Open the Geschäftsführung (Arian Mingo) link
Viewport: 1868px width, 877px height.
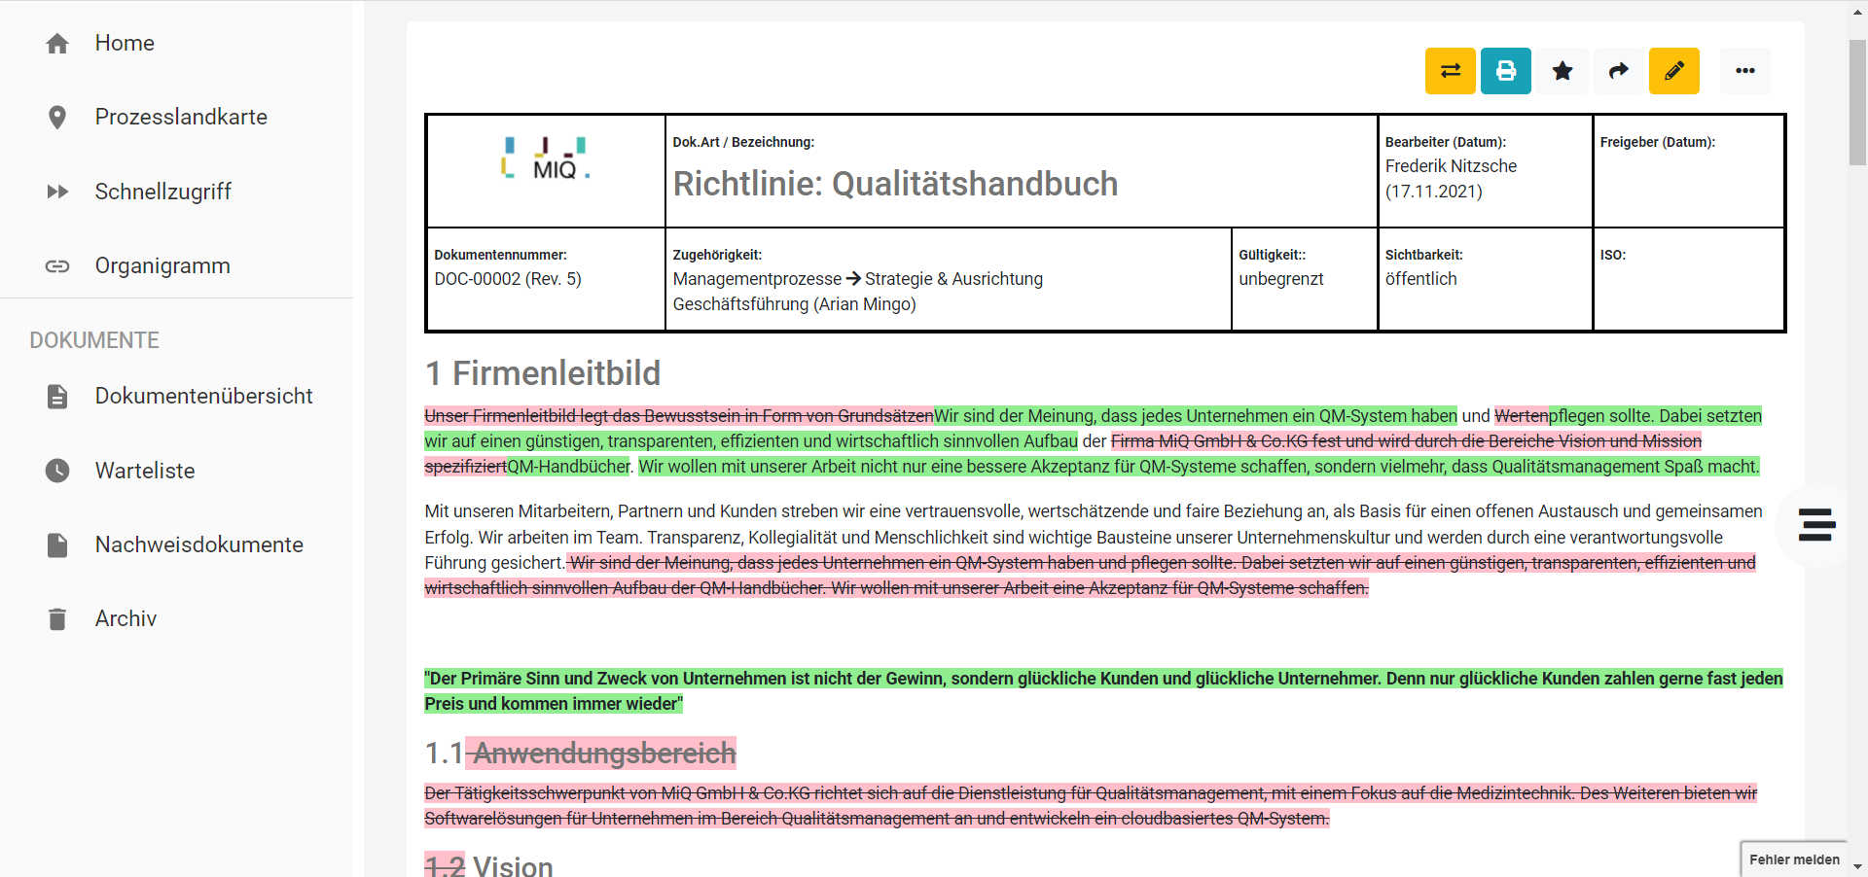(793, 304)
